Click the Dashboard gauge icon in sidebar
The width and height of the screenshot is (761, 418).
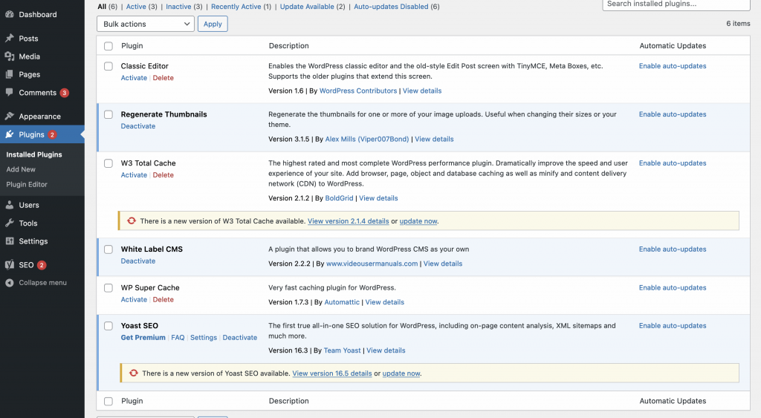coord(9,14)
